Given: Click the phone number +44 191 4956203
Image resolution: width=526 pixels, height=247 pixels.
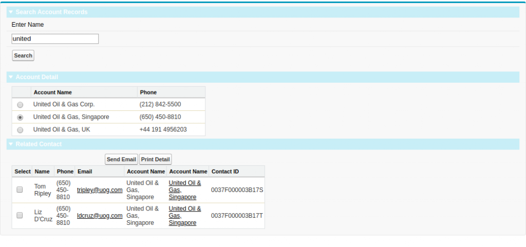Looking at the screenshot, I should [163, 130].
